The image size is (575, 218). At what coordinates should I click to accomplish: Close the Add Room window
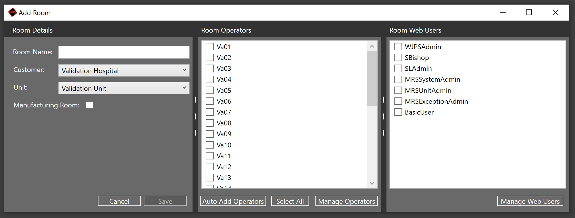555,13
